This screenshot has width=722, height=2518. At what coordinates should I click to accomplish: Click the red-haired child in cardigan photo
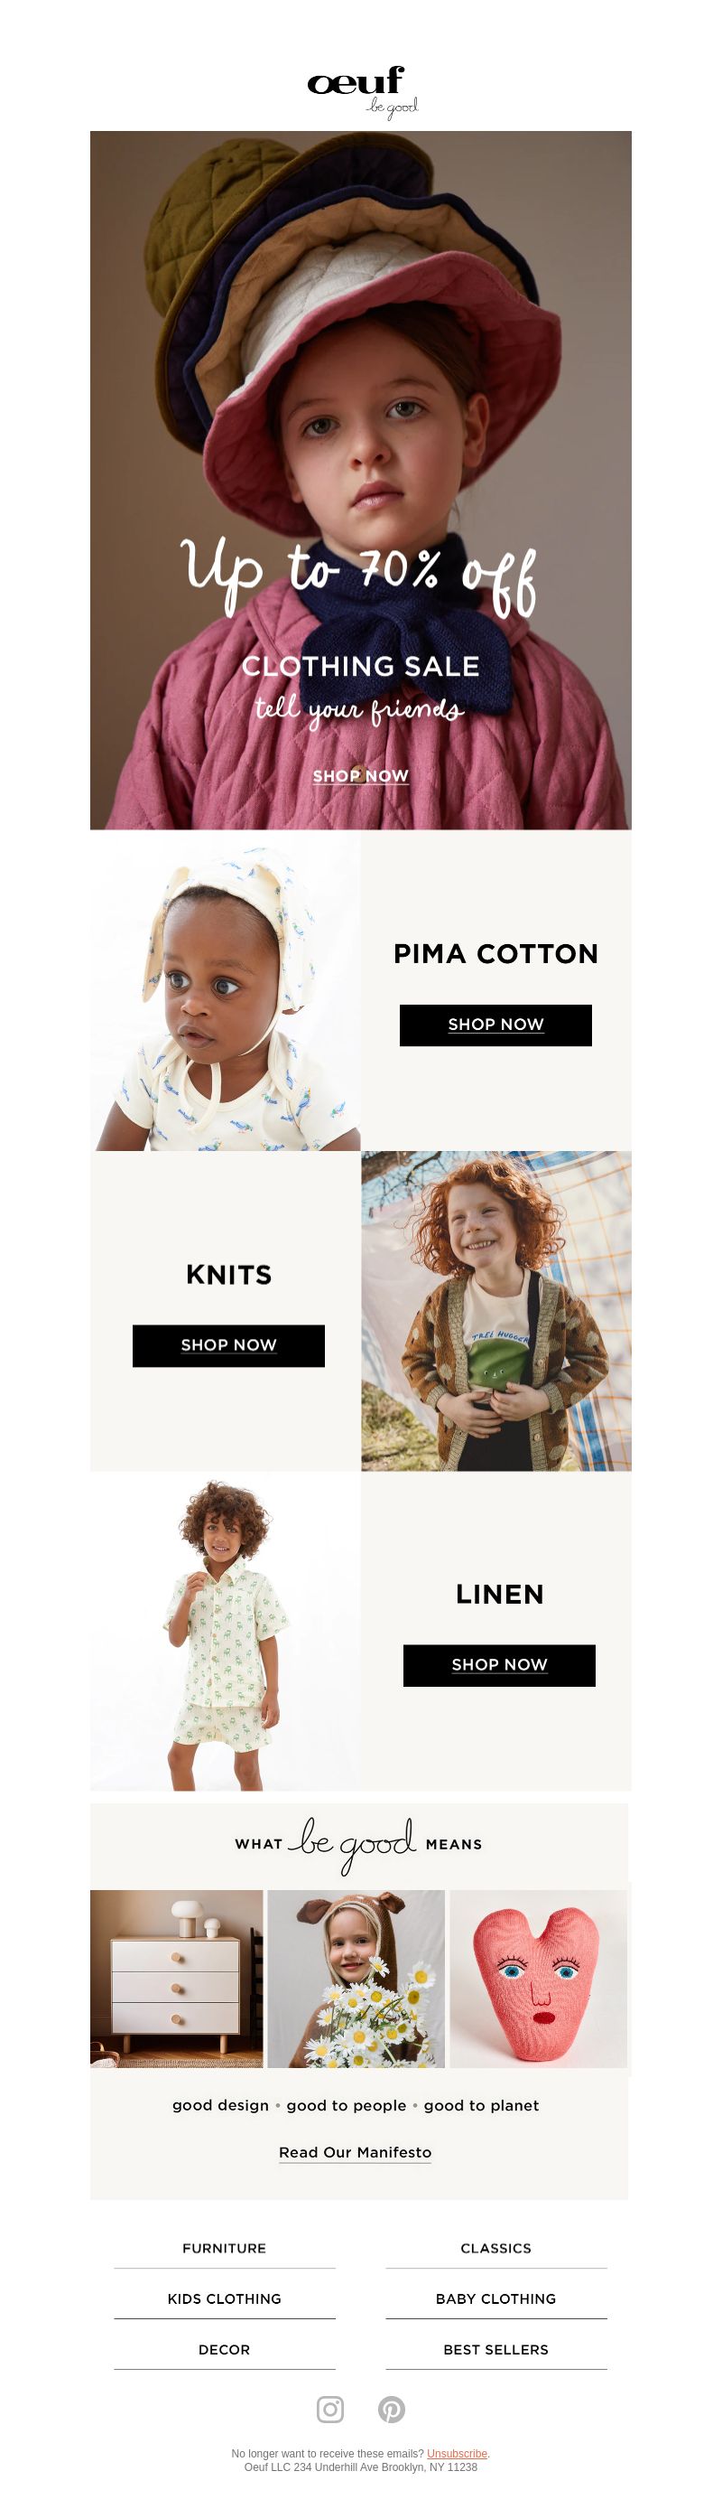tap(496, 1311)
